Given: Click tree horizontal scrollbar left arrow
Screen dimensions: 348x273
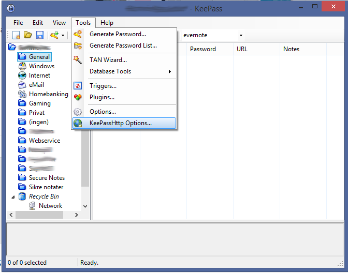Looking at the screenshot, I should point(11,215).
